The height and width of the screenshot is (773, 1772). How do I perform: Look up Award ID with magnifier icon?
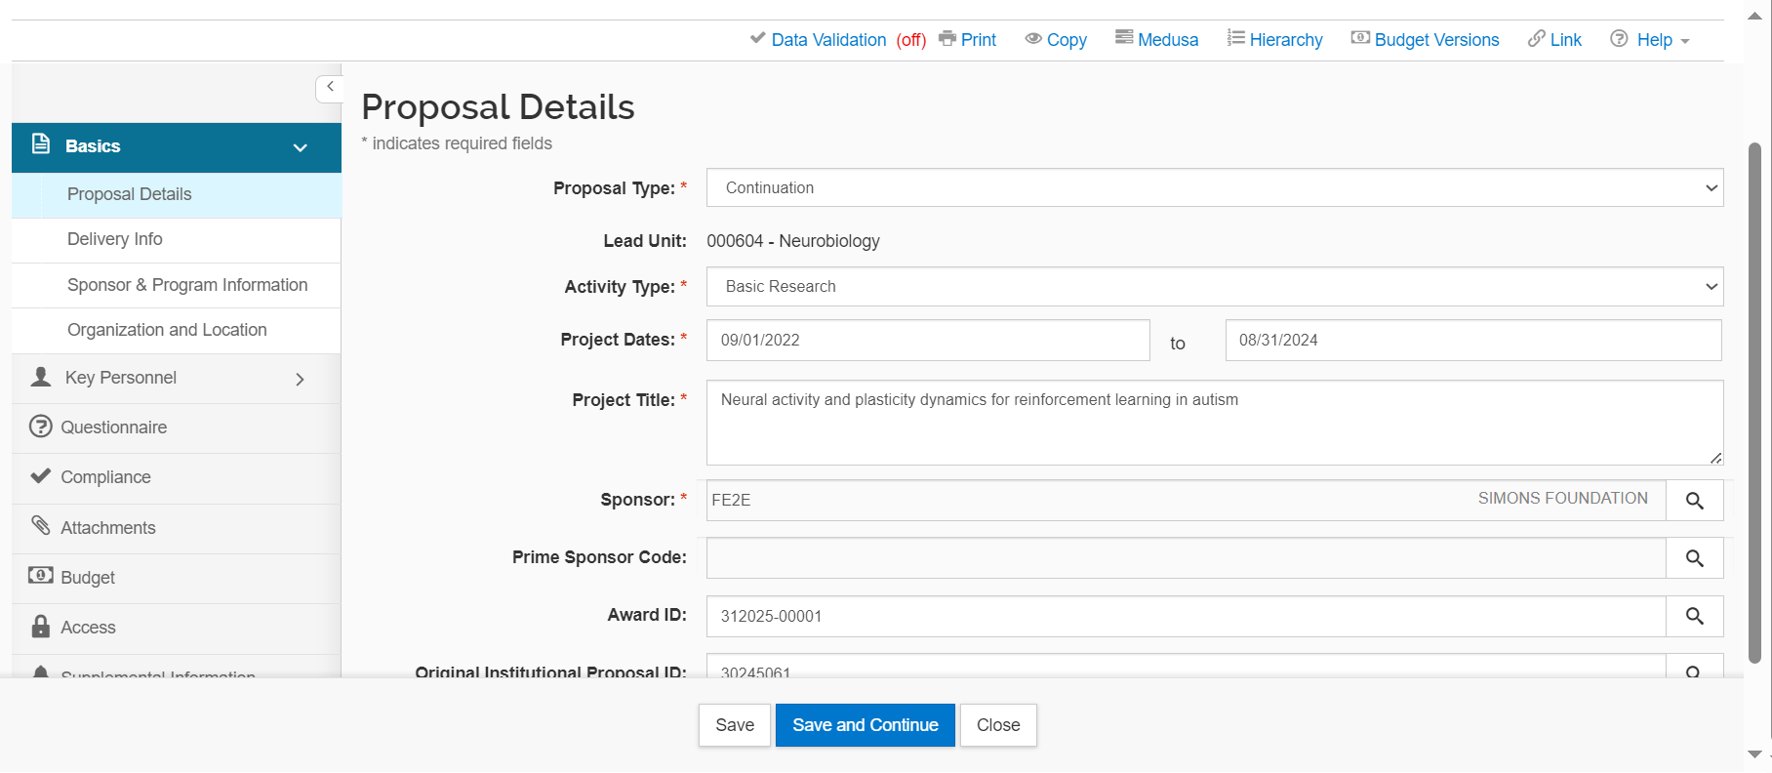coord(1695,616)
